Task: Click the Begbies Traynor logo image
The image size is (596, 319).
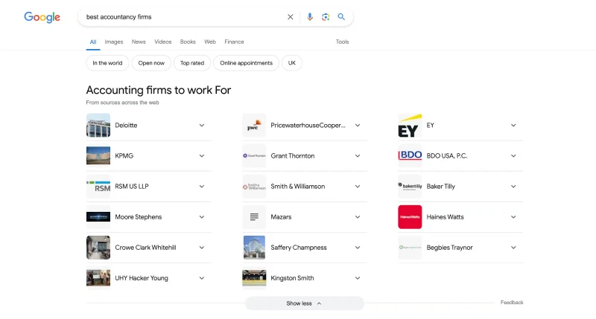Action: pyautogui.click(x=410, y=248)
